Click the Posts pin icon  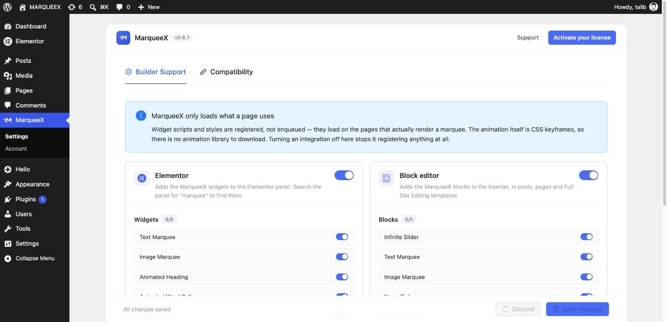coord(8,61)
